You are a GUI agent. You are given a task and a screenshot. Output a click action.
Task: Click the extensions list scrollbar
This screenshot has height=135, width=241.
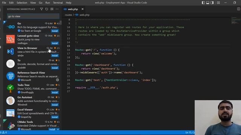click(x=61, y=22)
